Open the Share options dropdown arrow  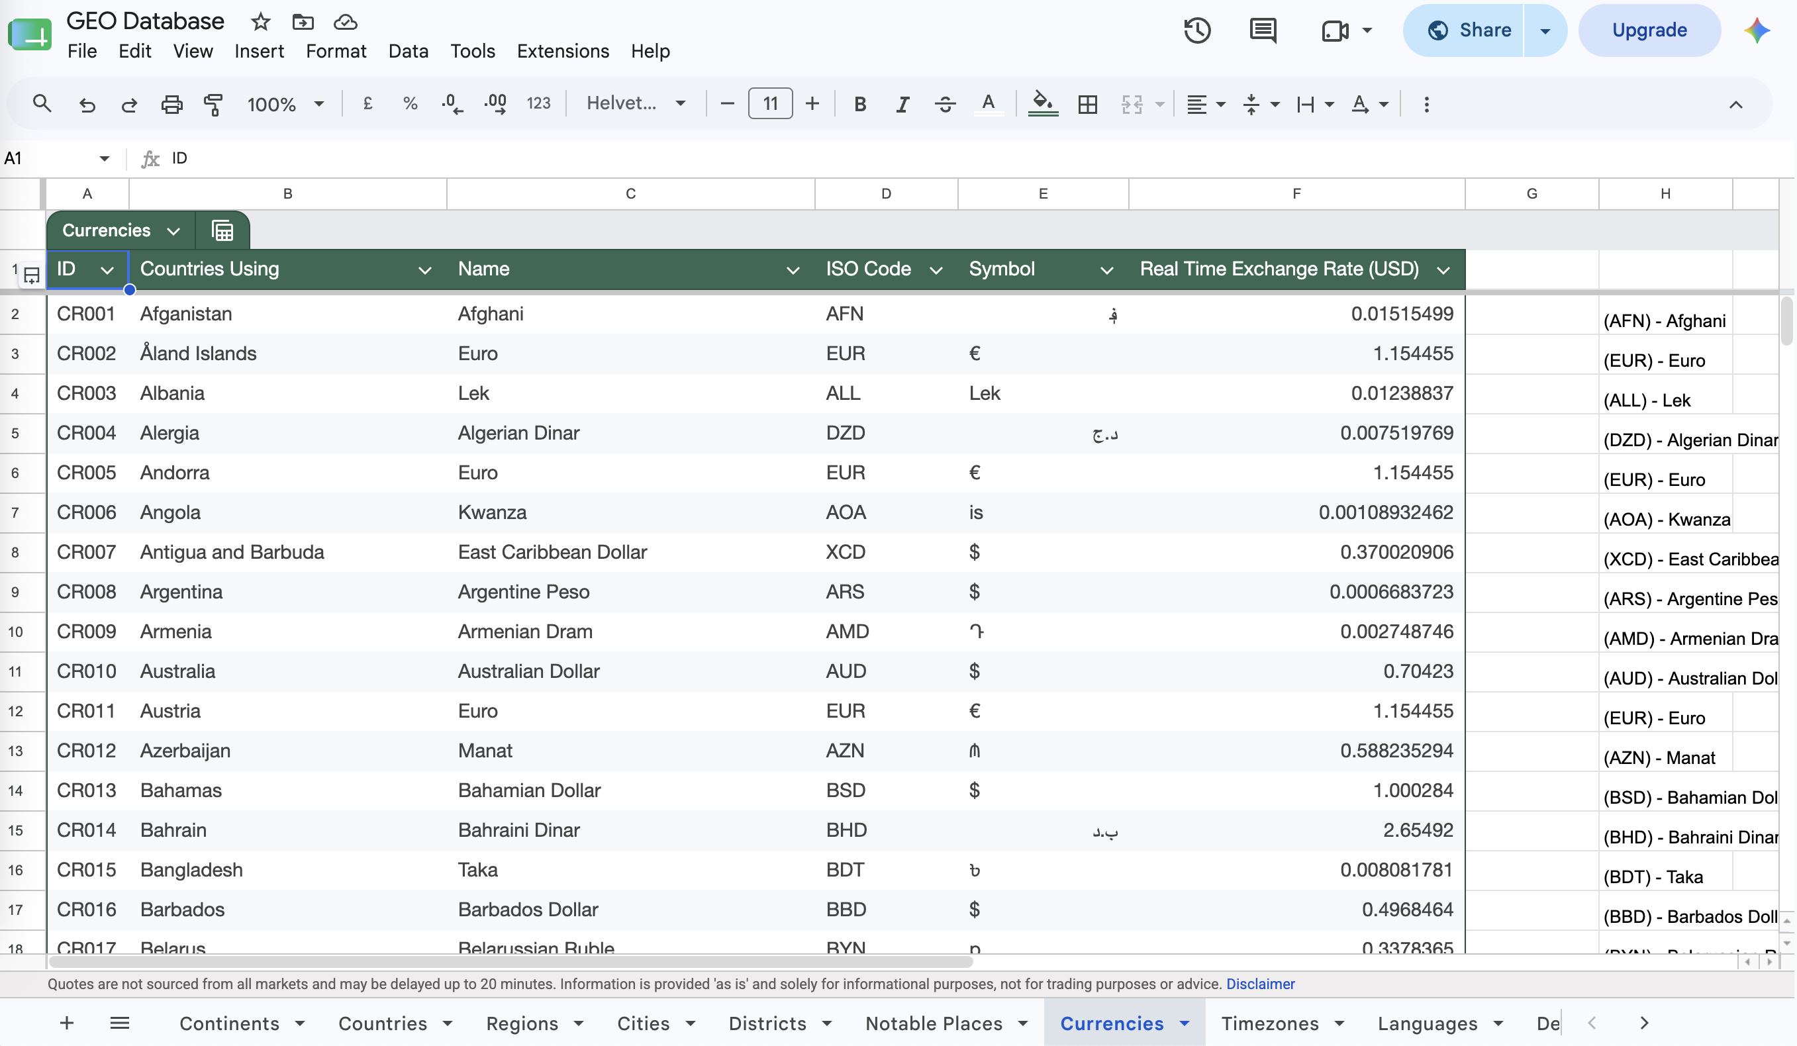click(x=1545, y=30)
